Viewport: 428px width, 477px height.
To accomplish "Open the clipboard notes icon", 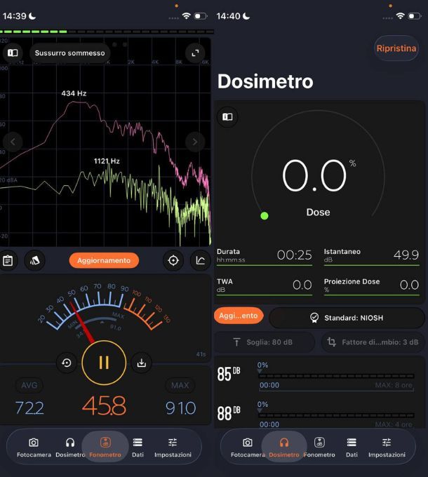I will (x=8, y=260).
